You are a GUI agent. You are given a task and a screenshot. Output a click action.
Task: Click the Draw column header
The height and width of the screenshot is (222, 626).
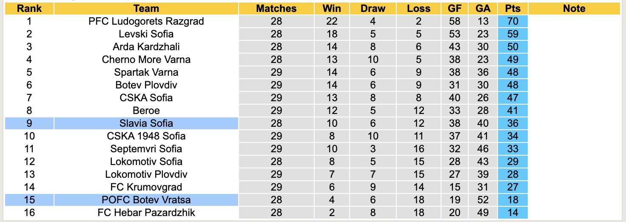coord(373,9)
